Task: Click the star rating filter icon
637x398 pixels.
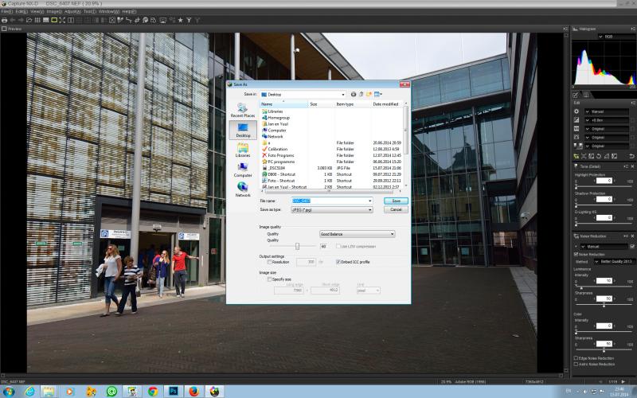Action: [x=181, y=21]
